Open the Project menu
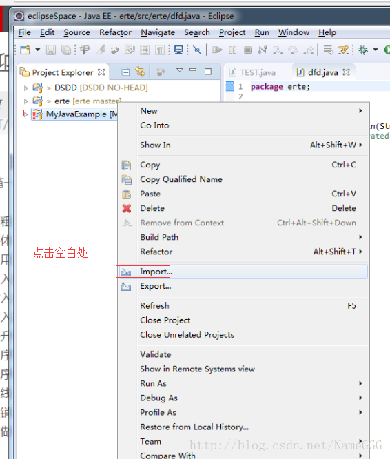Viewport: 390px width, 459px height. (x=232, y=32)
